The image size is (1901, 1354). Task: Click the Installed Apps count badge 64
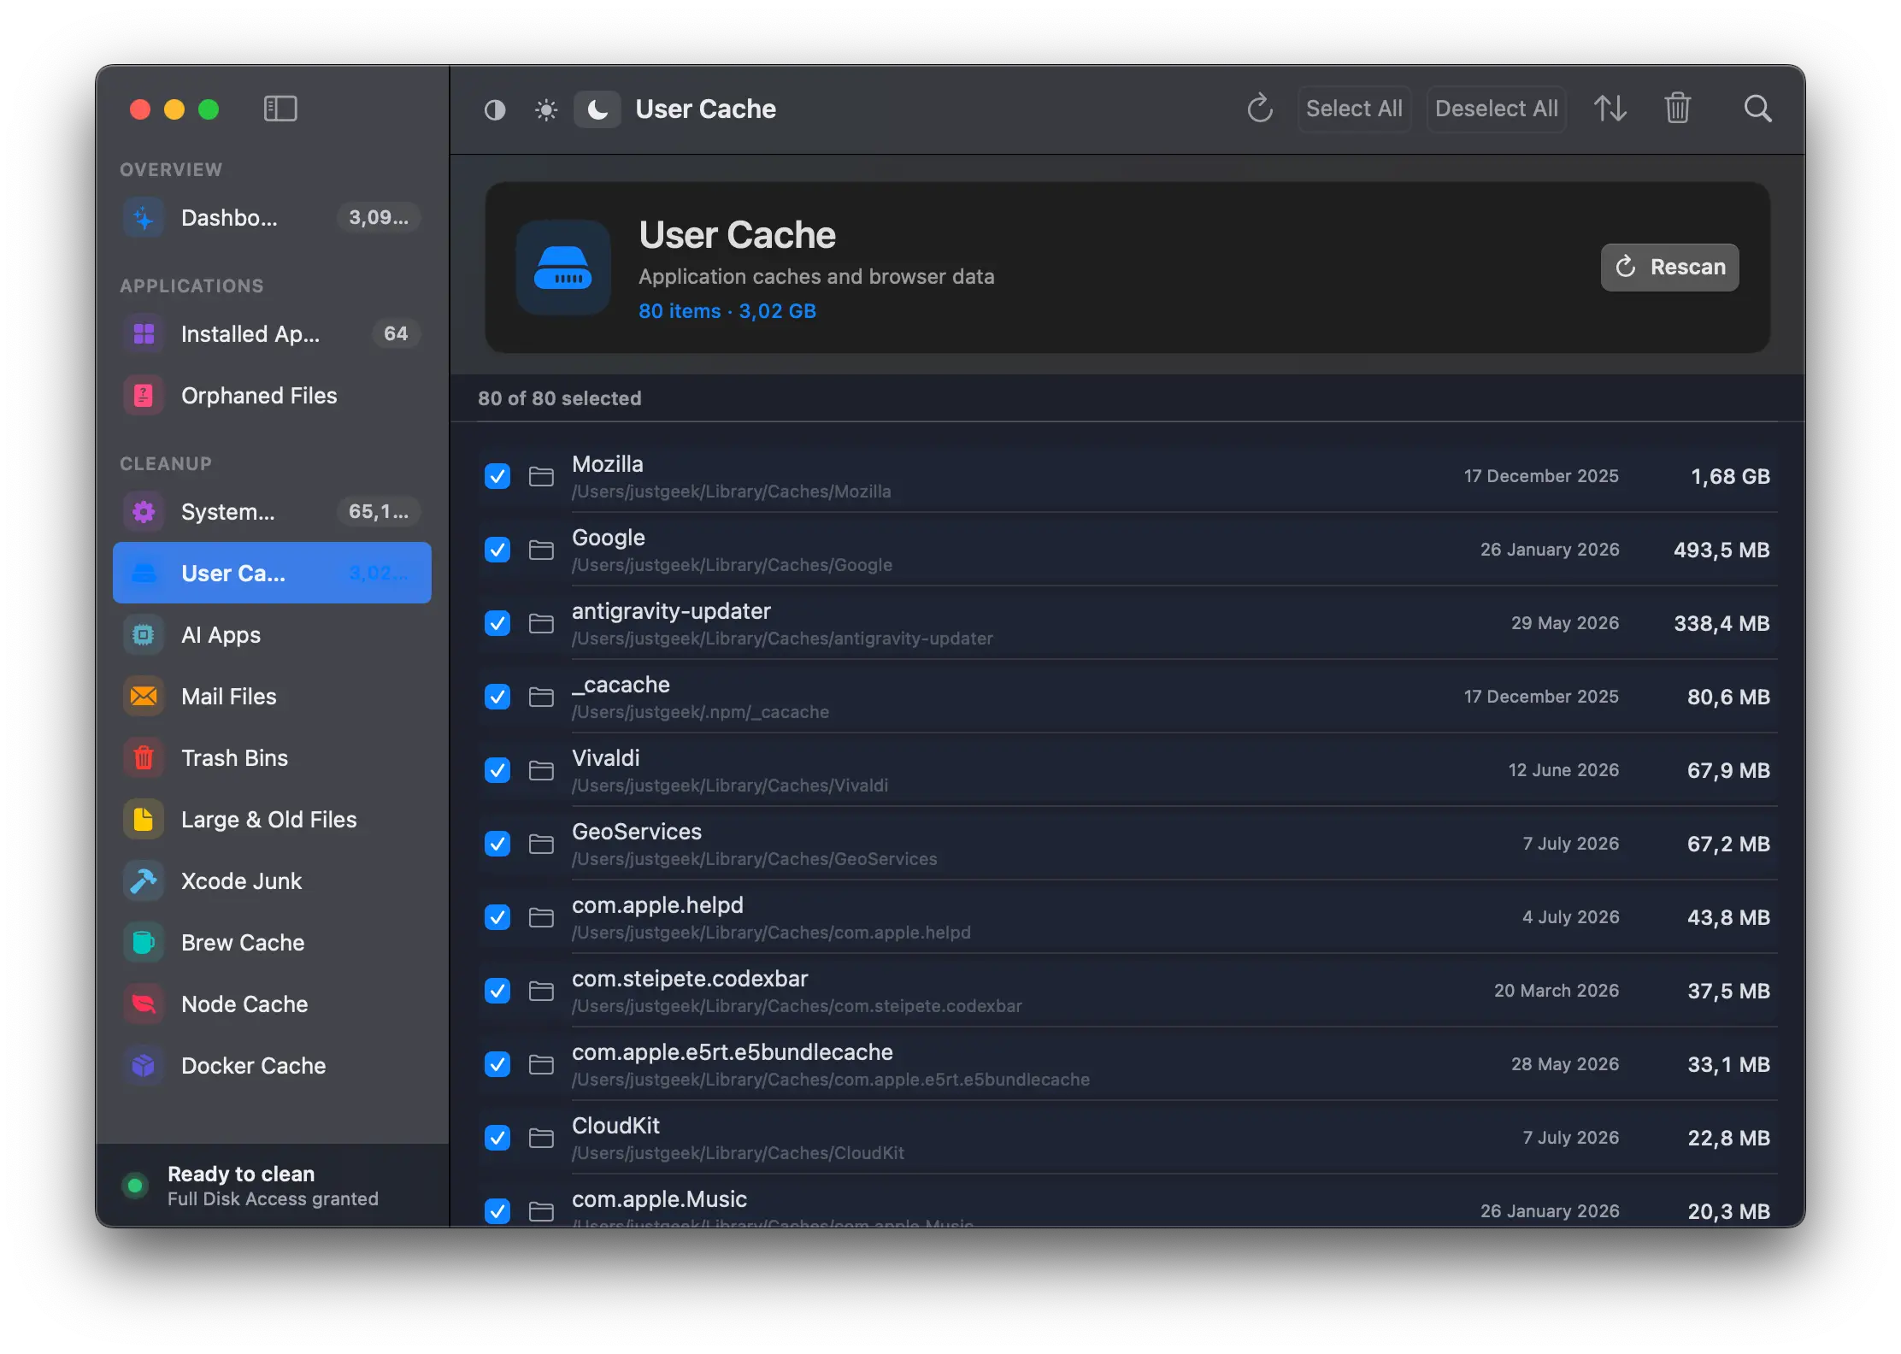click(x=396, y=333)
